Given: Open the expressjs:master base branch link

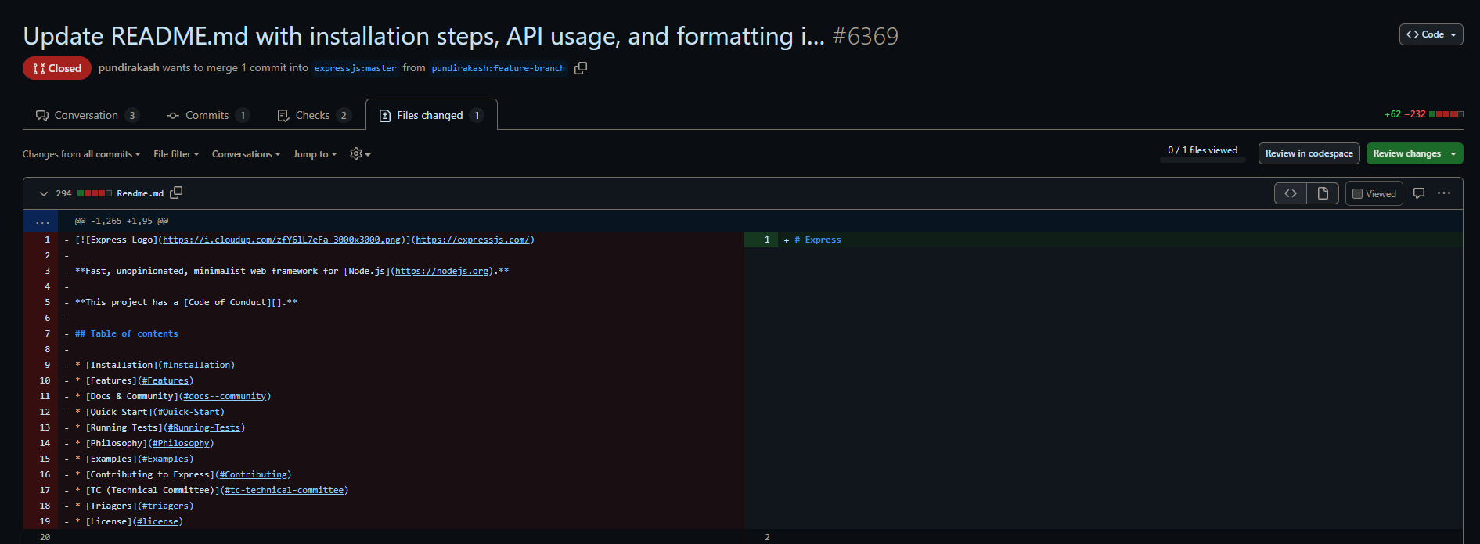Looking at the screenshot, I should [355, 68].
